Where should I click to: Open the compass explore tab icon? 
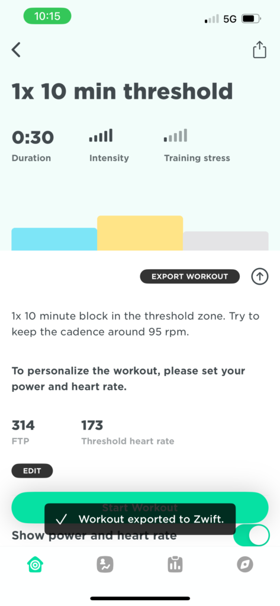[x=245, y=565]
